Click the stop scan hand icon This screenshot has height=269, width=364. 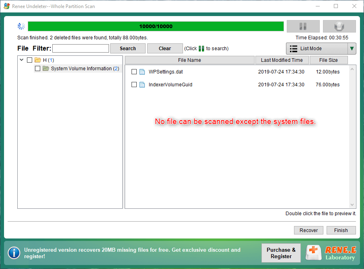[x=339, y=26]
